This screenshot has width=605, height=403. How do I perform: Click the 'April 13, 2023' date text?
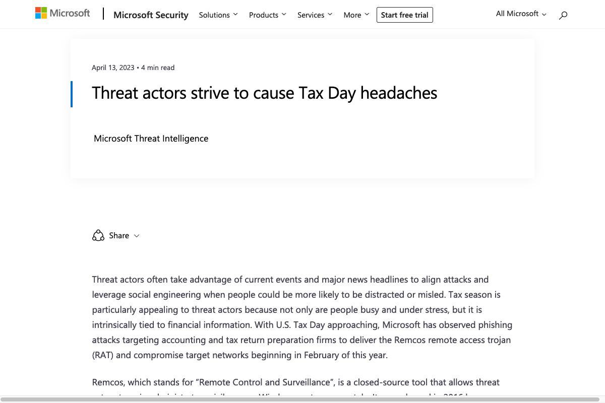113,68
